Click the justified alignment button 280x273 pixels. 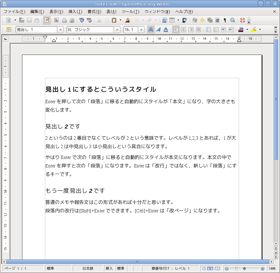point(199,30)
